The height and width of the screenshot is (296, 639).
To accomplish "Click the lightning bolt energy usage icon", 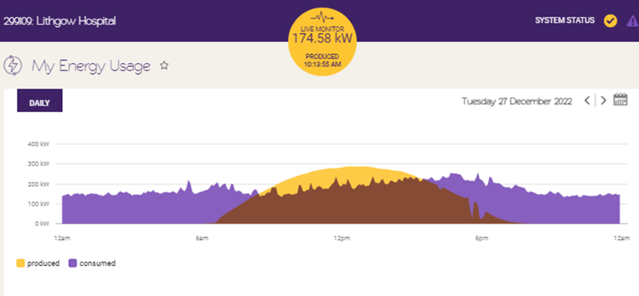I will (13, 65).
